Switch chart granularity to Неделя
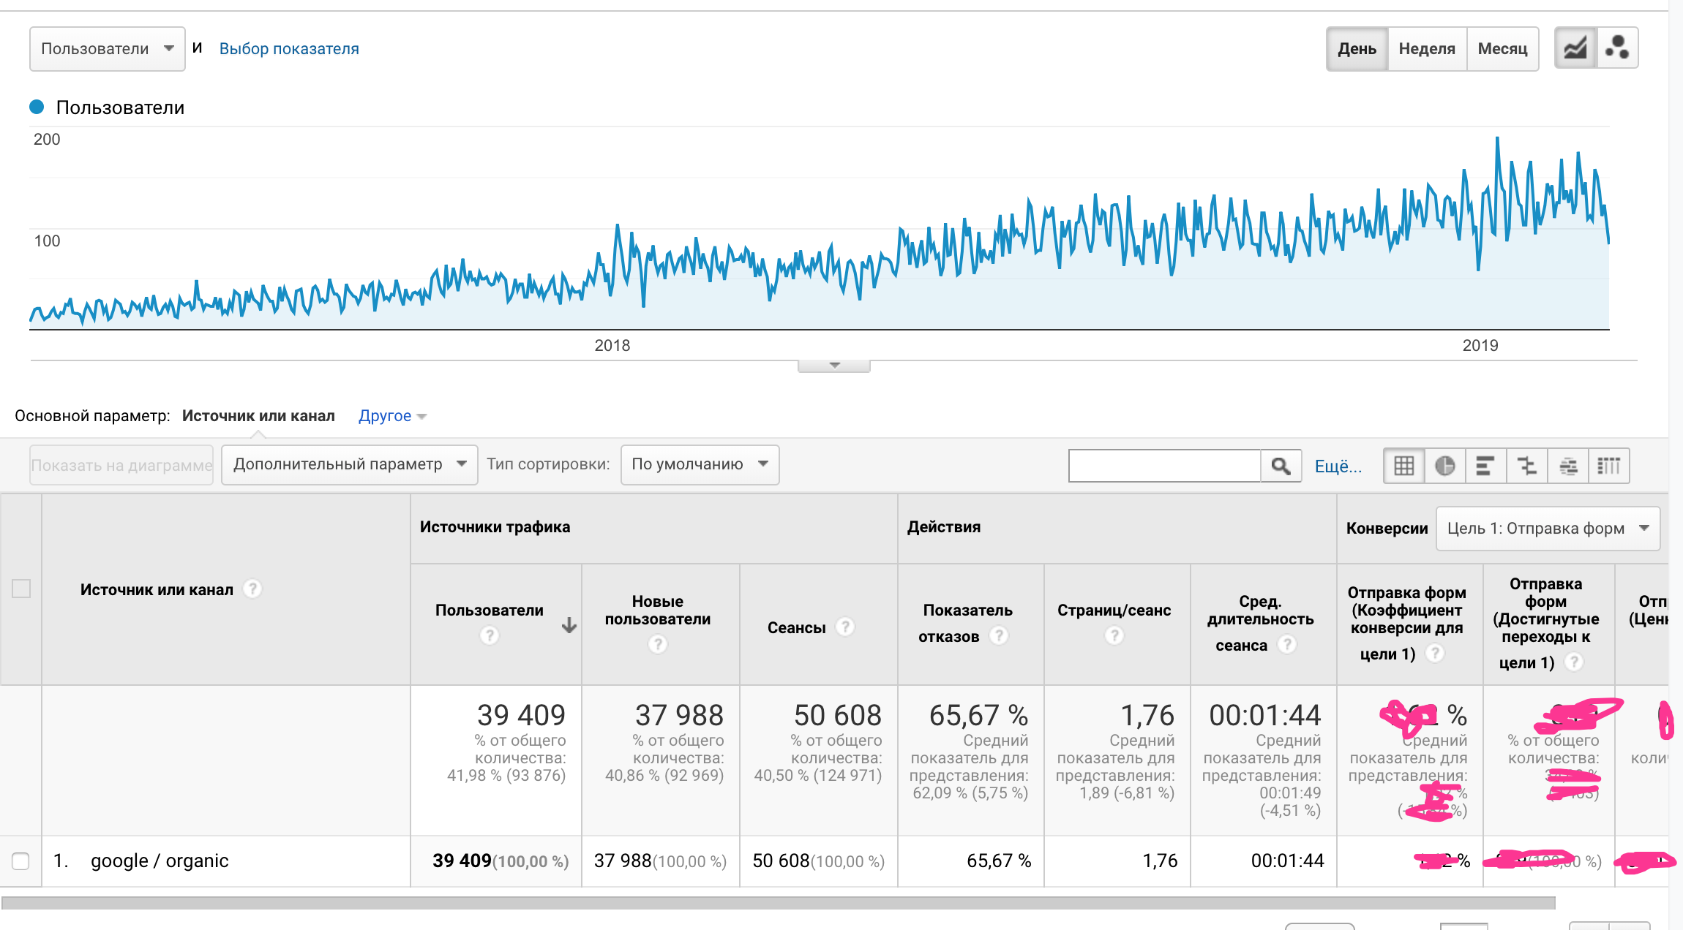 [1427, 49]
